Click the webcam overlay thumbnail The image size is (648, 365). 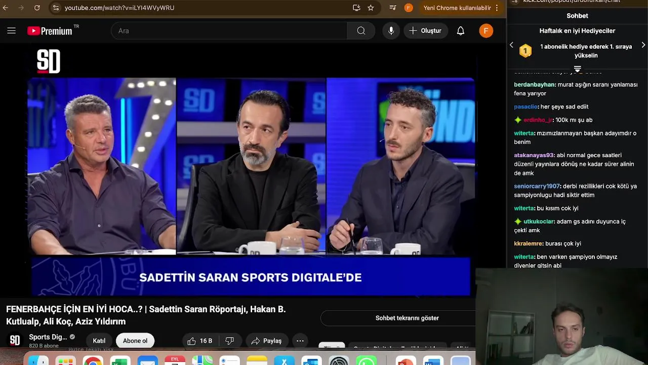click(562, 317)
